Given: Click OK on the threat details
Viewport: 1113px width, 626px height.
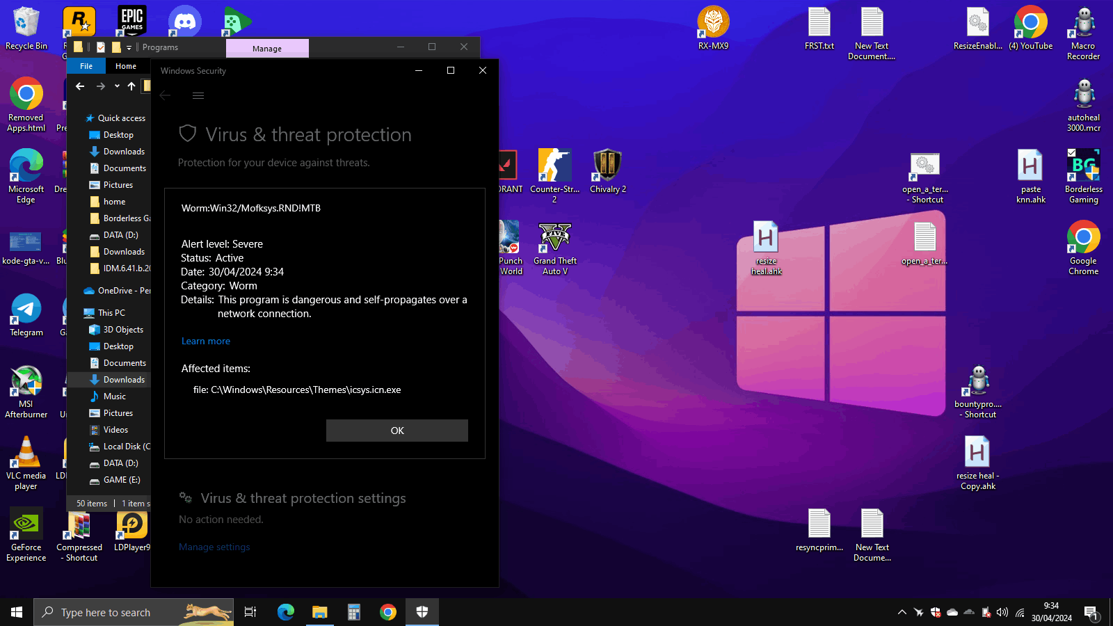Looking at the screenshot, I should [x=397, y=431].
